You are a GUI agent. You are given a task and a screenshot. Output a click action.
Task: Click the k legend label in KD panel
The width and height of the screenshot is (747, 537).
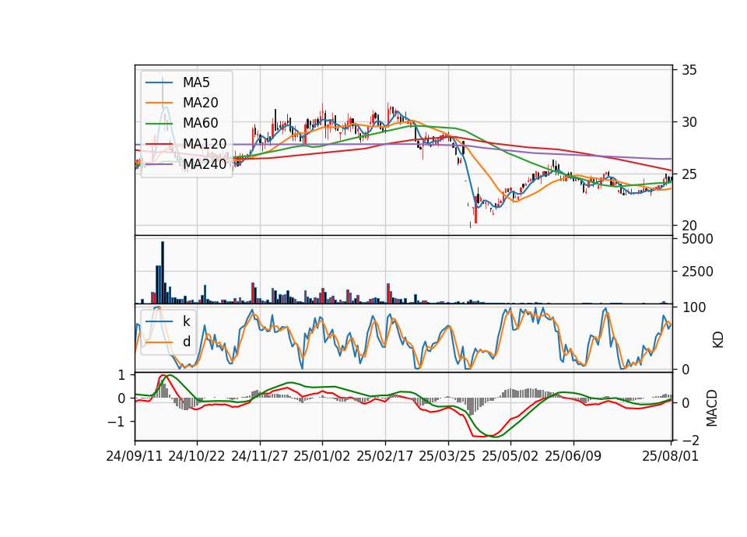click(186, 321)
